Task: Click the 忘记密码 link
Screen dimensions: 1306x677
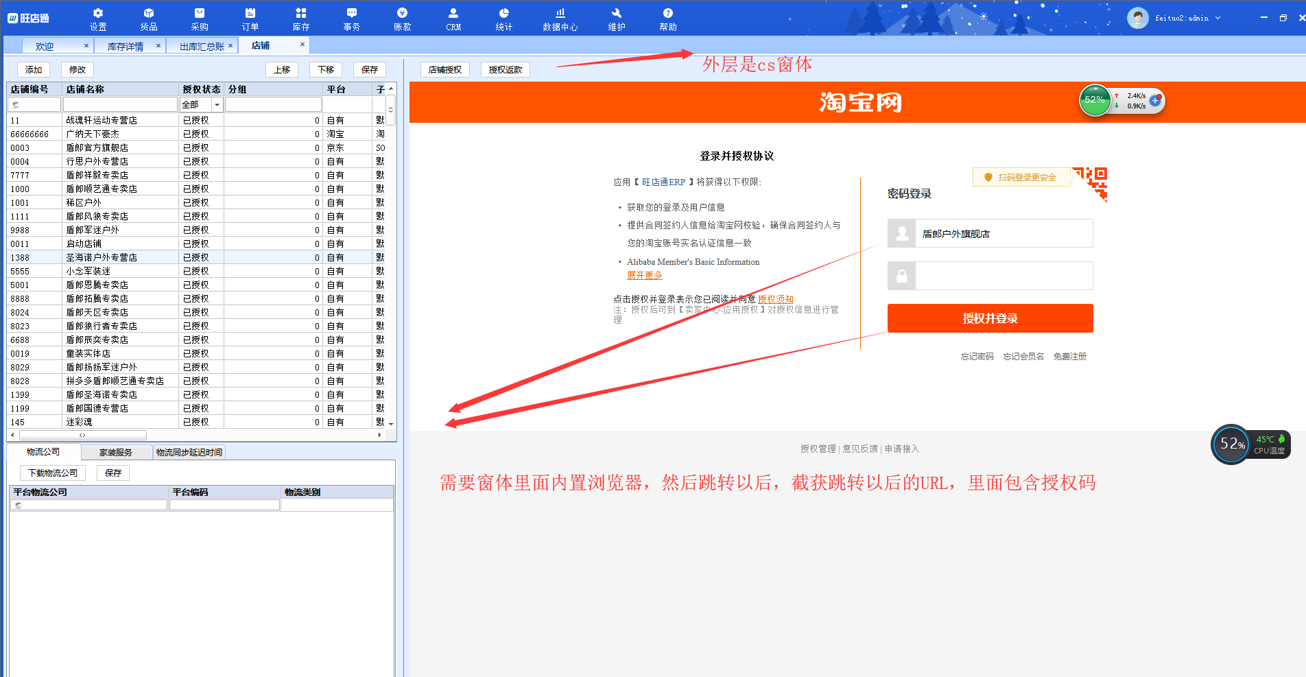Action: tap(977, 356)
